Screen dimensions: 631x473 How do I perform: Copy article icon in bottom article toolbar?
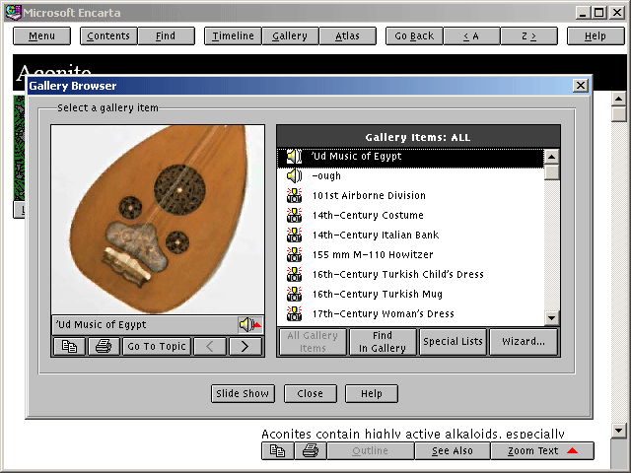pyautogui.click(x=278, y=451)
